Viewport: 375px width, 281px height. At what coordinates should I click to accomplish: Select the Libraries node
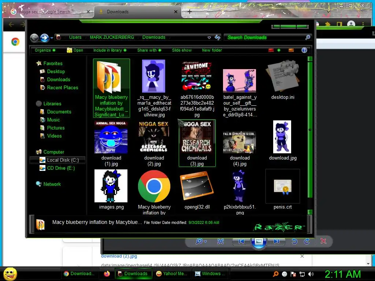(x=52, y=104)
